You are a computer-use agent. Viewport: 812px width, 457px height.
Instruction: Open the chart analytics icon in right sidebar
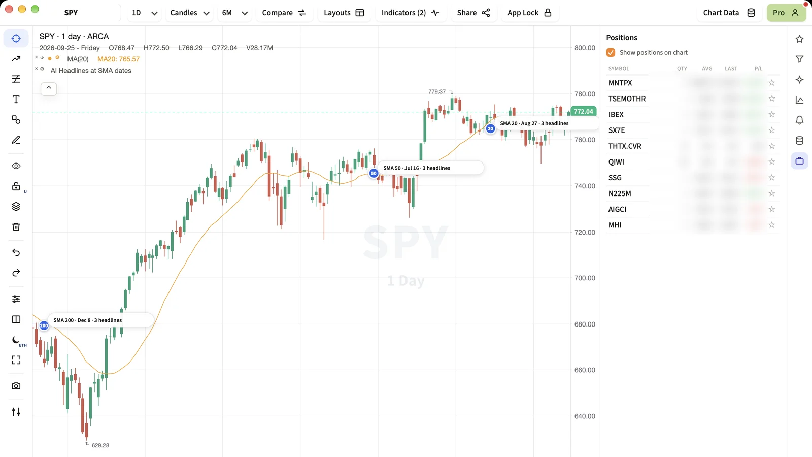[800, 100]
